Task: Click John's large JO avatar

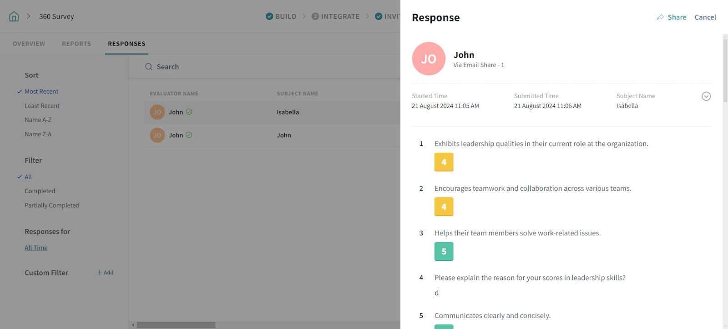Action: [429, 59]
